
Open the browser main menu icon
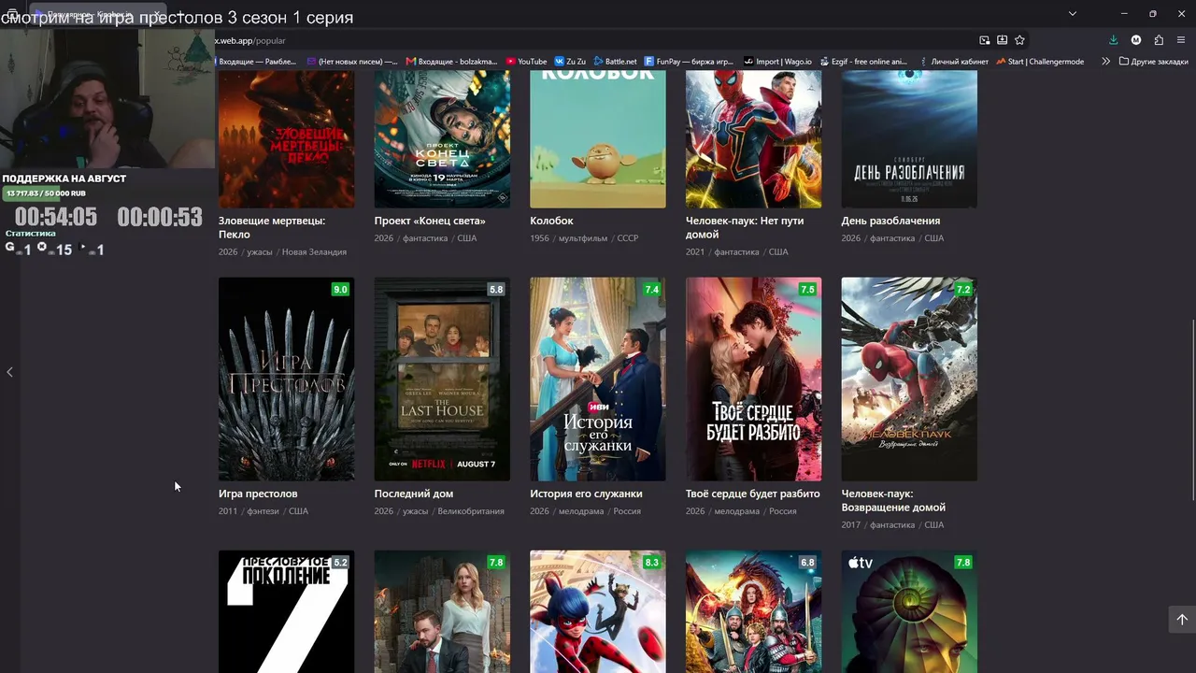tap(1181, 40)
